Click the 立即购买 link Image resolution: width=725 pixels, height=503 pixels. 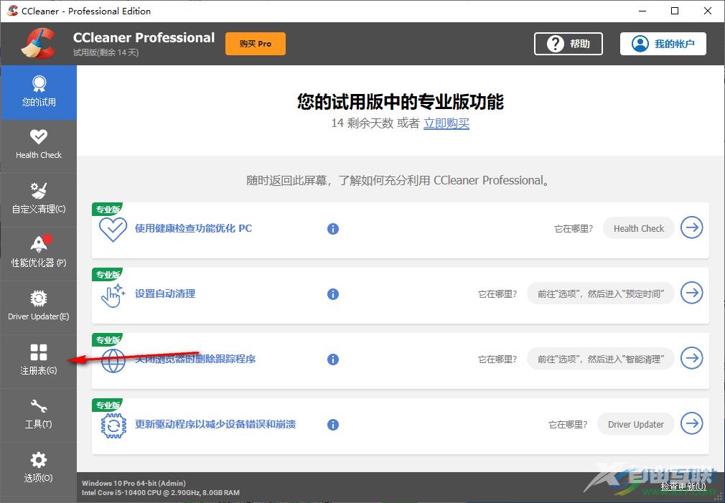pos(446,123)
